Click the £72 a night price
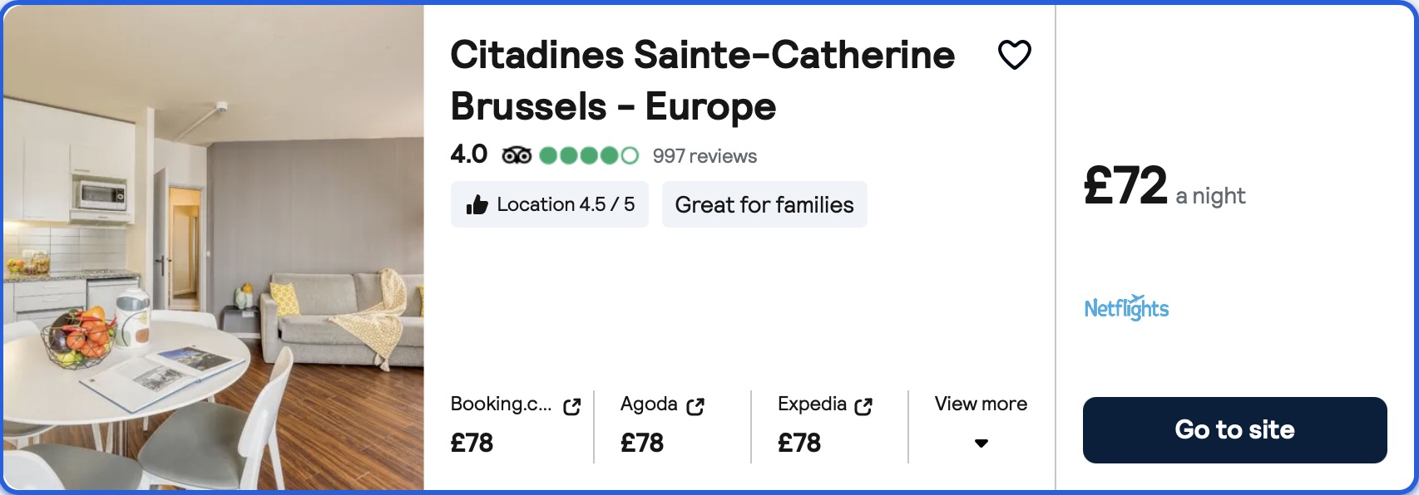The width and height of the screenshot is (1419, 495). [x=1164, y=186]
